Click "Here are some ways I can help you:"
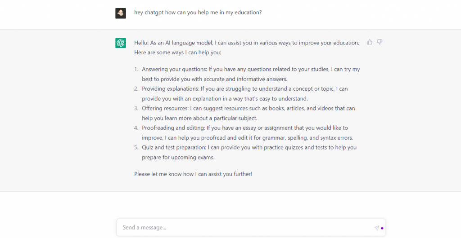The height and width of the screenshot is (238, 461). (x=177, y=53)
